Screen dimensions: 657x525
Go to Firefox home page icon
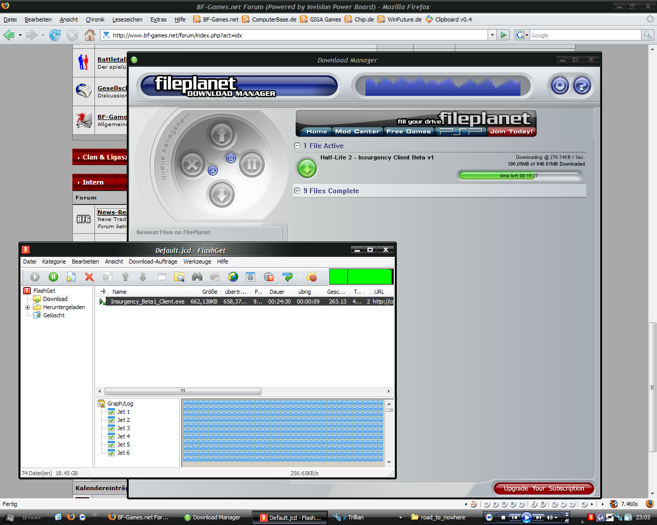pyautogui.click(x=90, y=35)
